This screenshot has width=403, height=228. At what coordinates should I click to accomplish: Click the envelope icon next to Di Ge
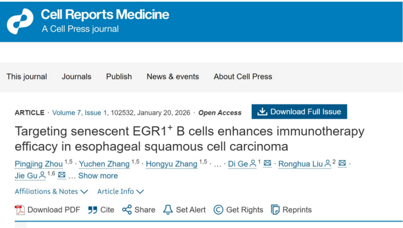click(x=268, y=163)
